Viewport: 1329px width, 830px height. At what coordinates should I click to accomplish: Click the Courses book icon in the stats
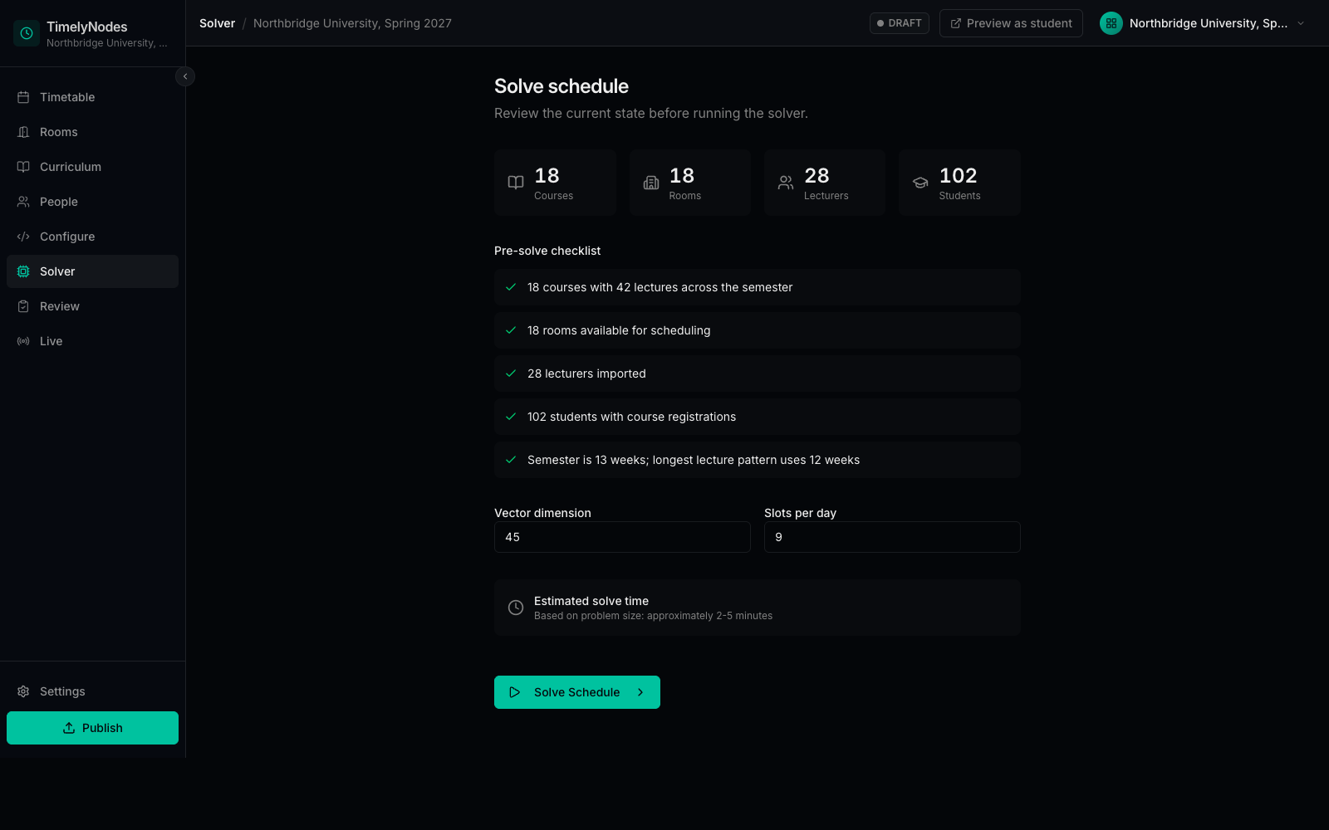pos(516,183)
